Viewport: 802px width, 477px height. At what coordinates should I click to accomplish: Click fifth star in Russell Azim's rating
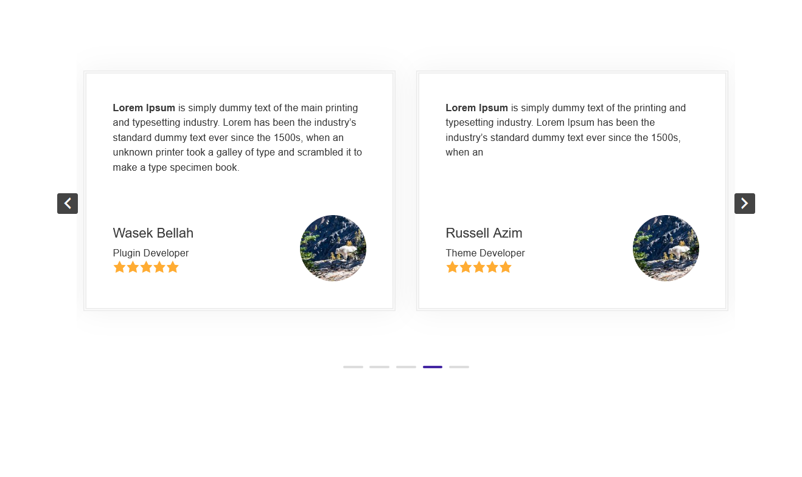coord(506,267)
